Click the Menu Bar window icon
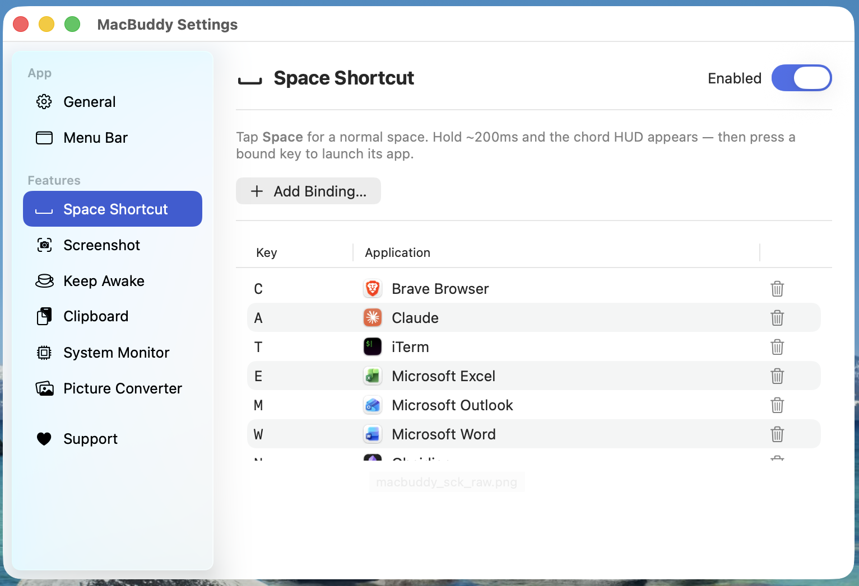Image resolution: width=859 pixels, height=586 pixels. pyautogui.click(x=44, y=138)
